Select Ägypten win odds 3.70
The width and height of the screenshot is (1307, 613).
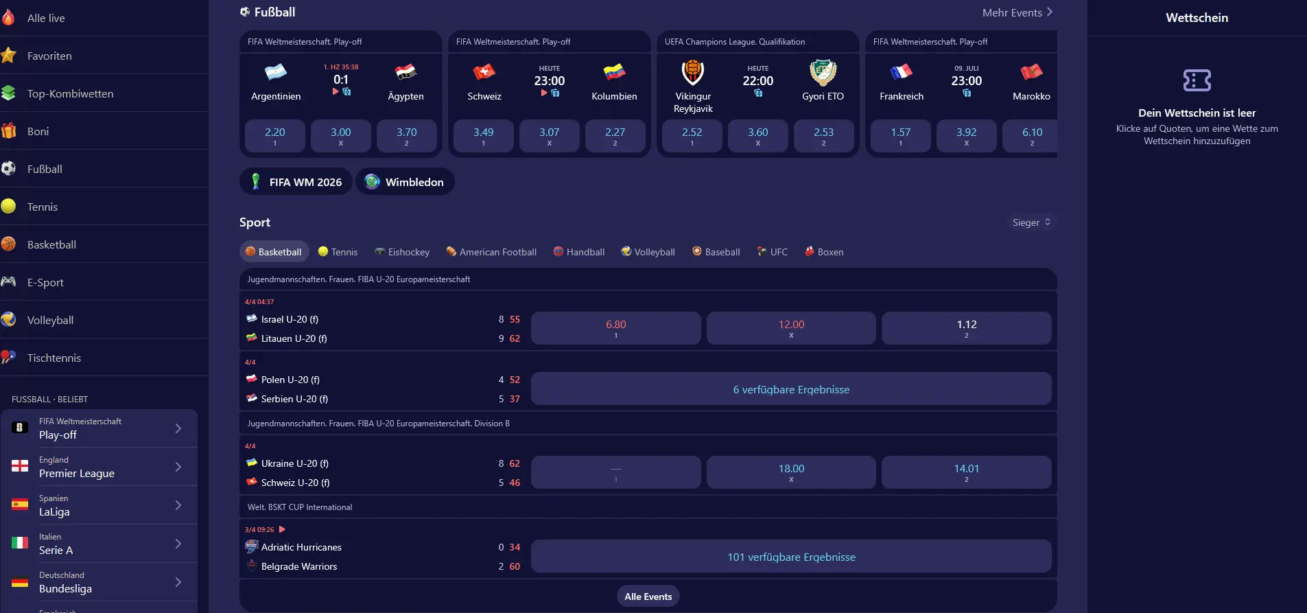pos(407,136)
